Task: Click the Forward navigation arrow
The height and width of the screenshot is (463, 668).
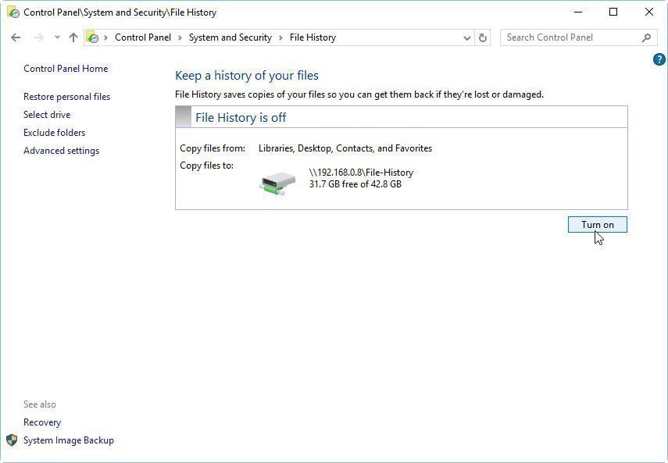Action: click(x=39, y=37)
